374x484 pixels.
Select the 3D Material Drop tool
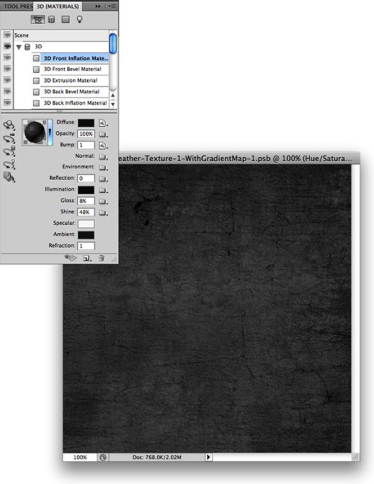click(9, 177)
